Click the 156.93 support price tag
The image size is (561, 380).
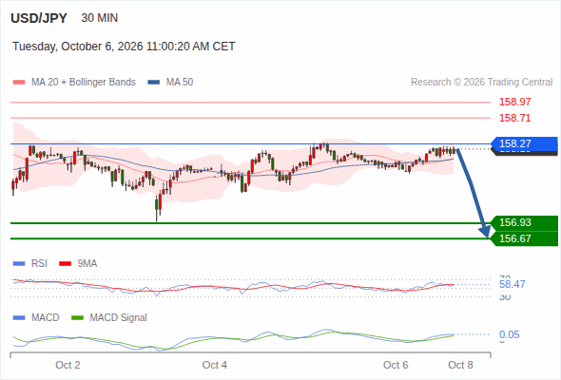pyautogui.click(x=525, y=222)
